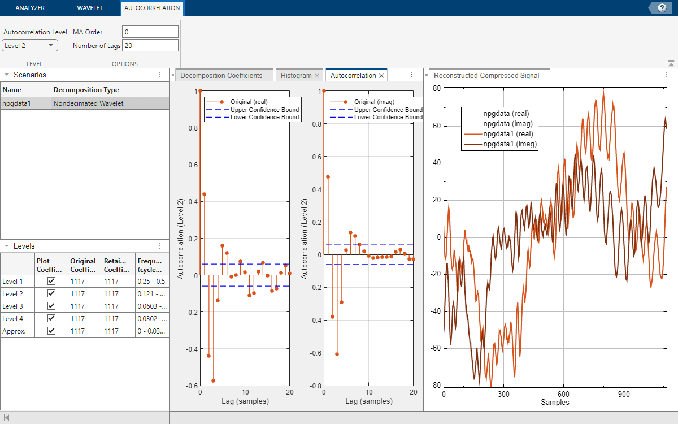Open the Autocorrelation Level dropdown

click(30, 46)
